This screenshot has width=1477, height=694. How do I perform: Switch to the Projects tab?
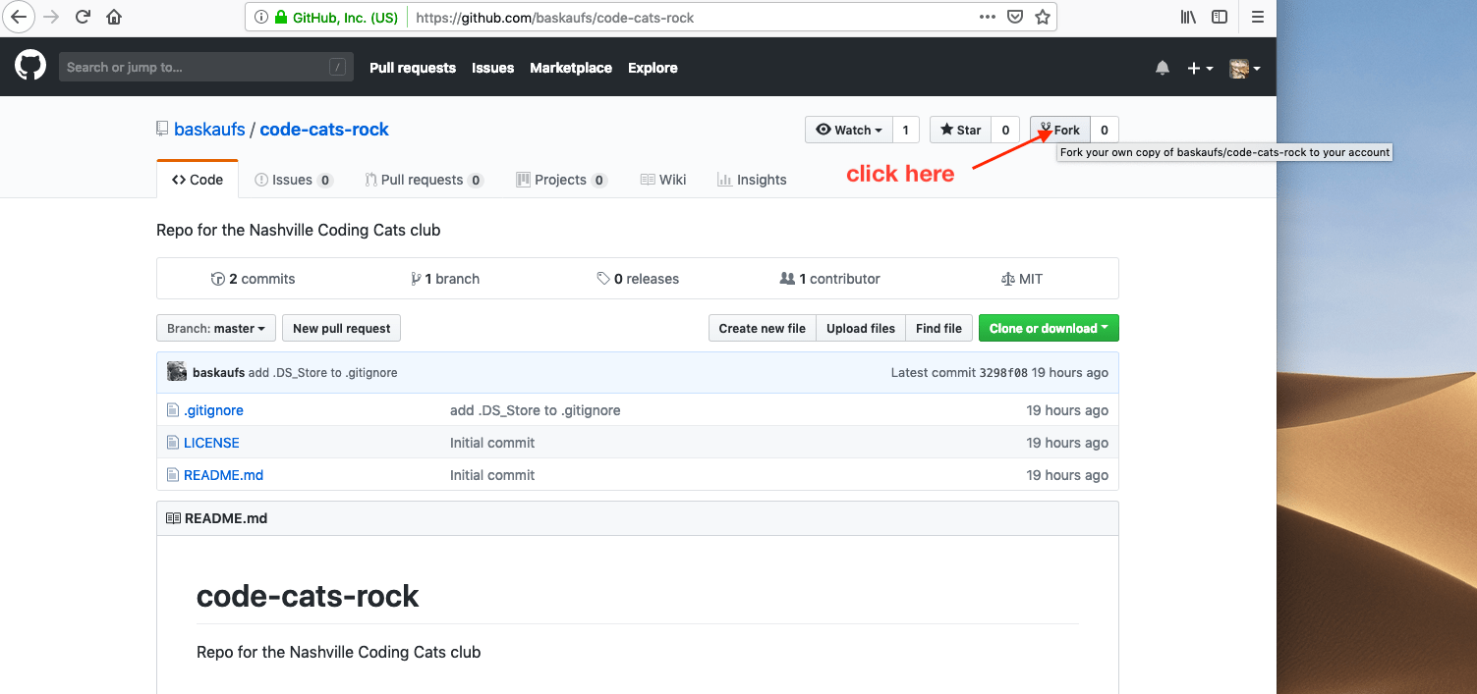[x=561, y=180]
